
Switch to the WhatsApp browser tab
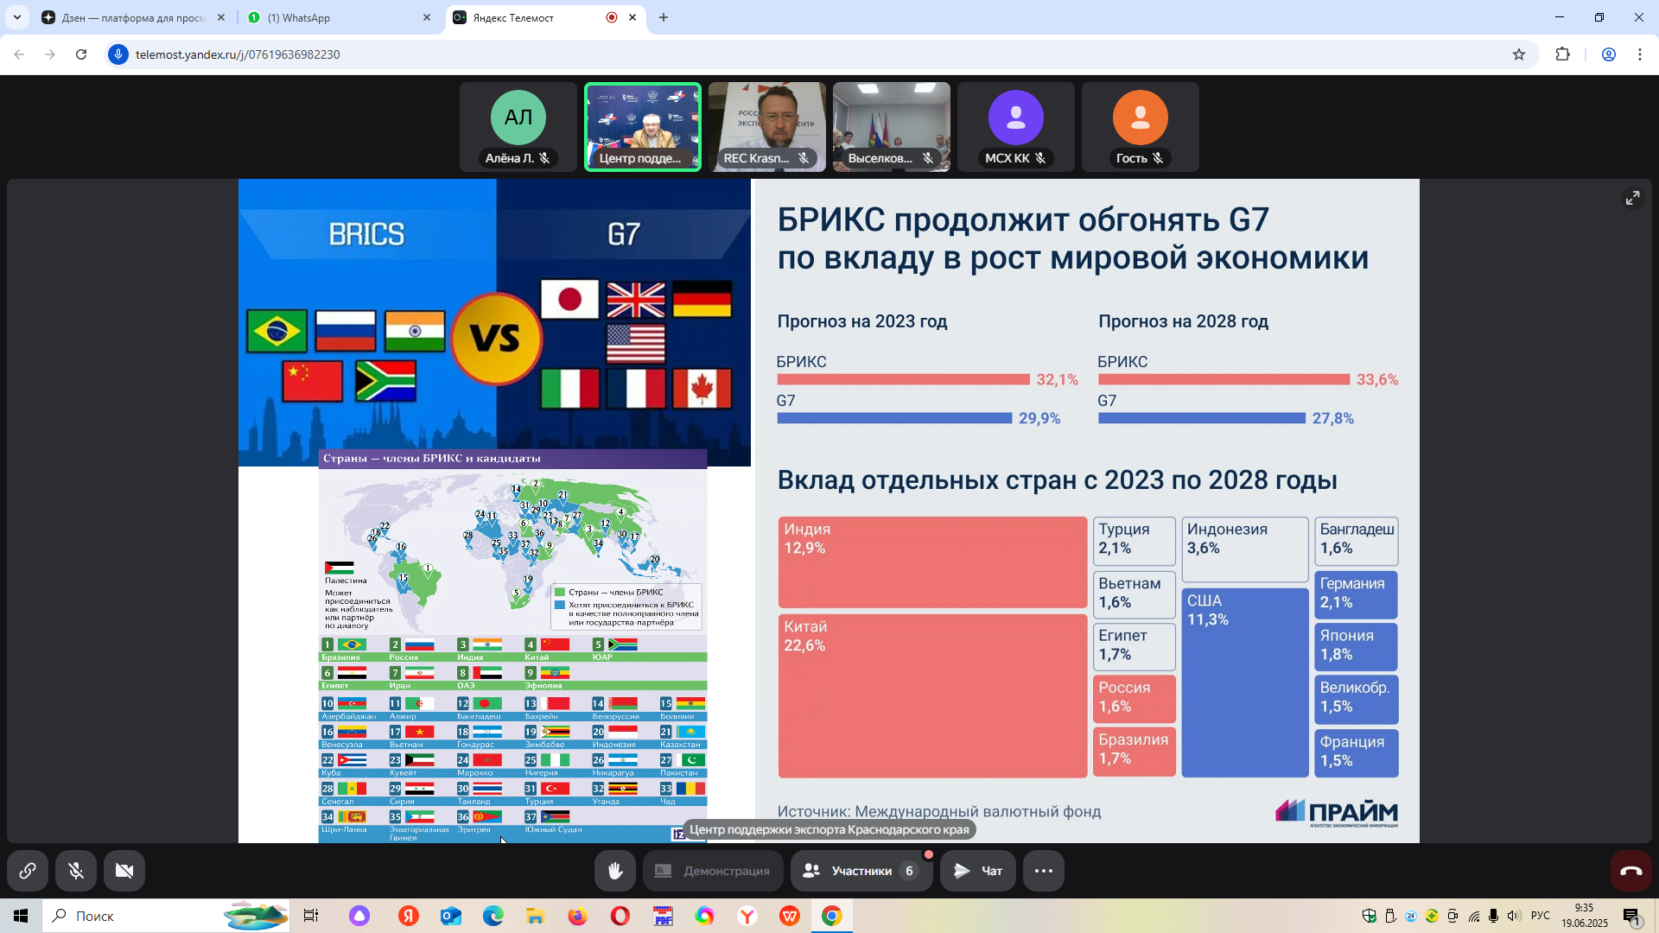coord(337,17)
